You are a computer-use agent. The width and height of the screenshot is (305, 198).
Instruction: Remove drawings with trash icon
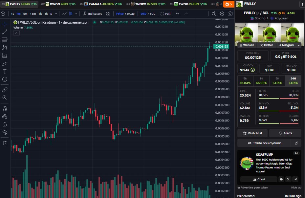[x=5, y=143]
